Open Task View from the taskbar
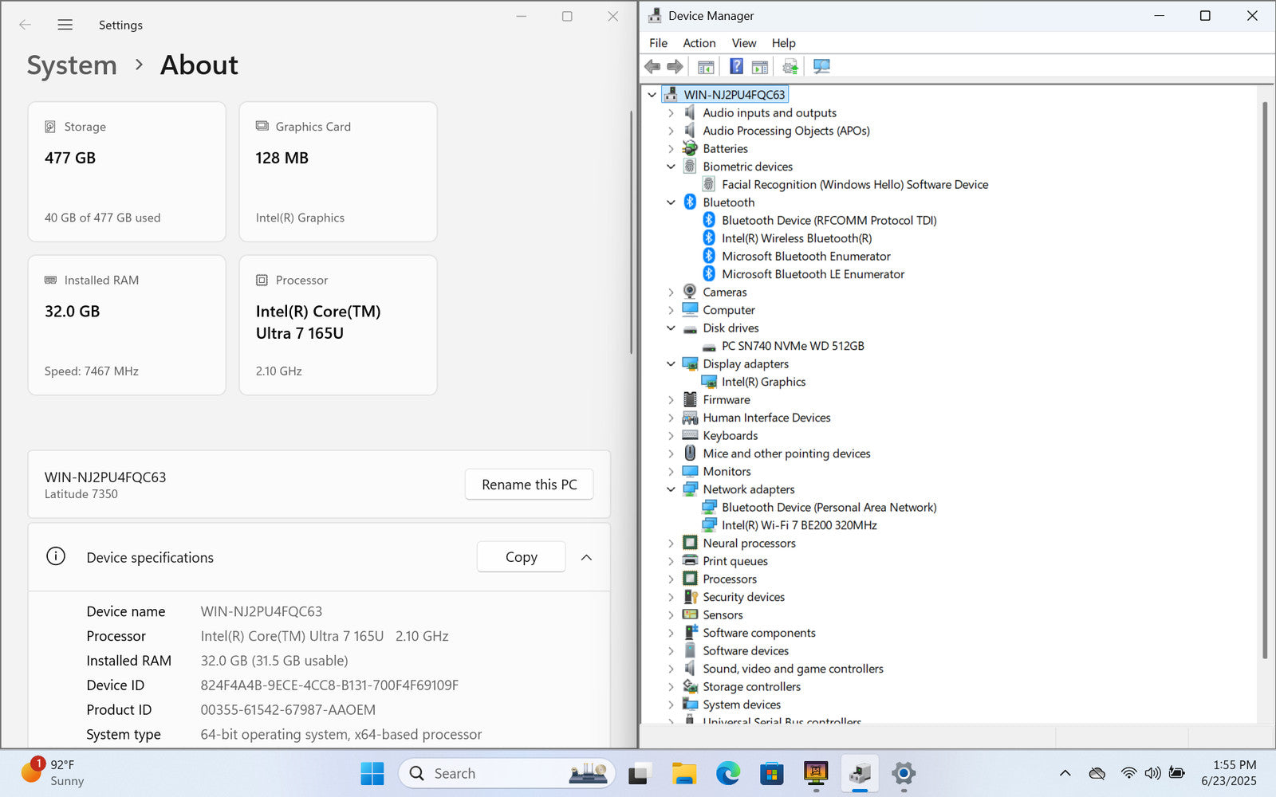This screenshot has height=797, width=1276. coord(639,773)
